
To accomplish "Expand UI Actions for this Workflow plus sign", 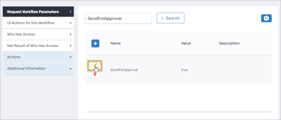I will [70, 23].
